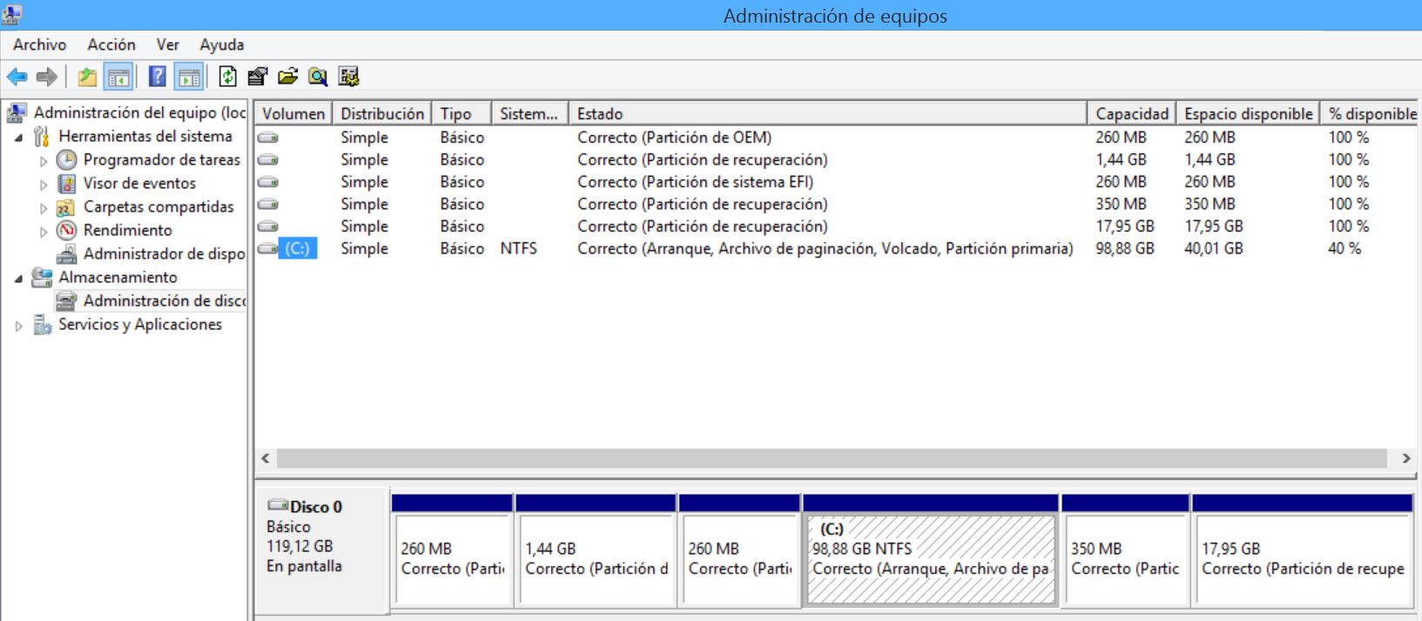The height and width of the screenshot is (621, 1422).
Task: Click the right arrow of horizontal scrollbar
Action: coord(1405,458)
